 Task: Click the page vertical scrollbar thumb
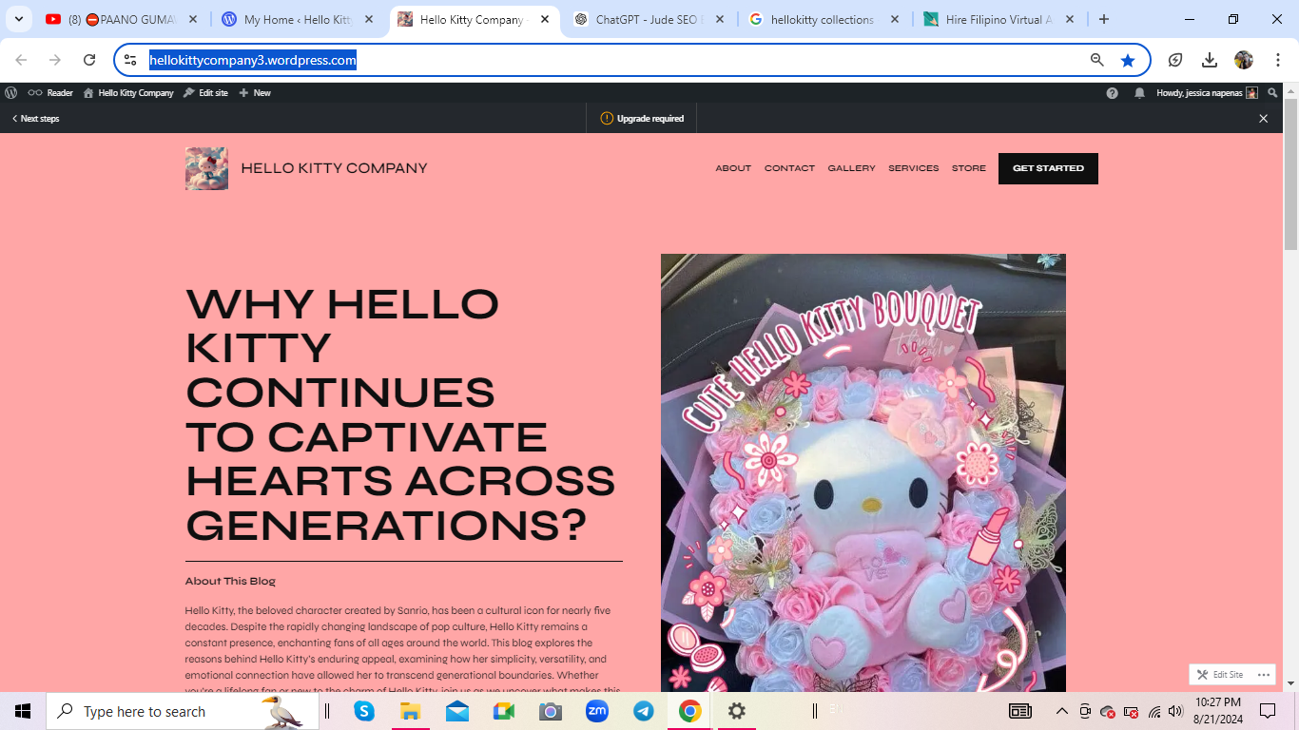1290,173
